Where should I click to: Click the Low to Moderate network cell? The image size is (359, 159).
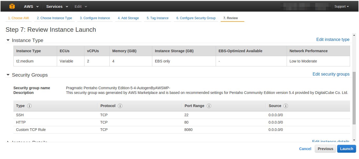coord(318,61)
